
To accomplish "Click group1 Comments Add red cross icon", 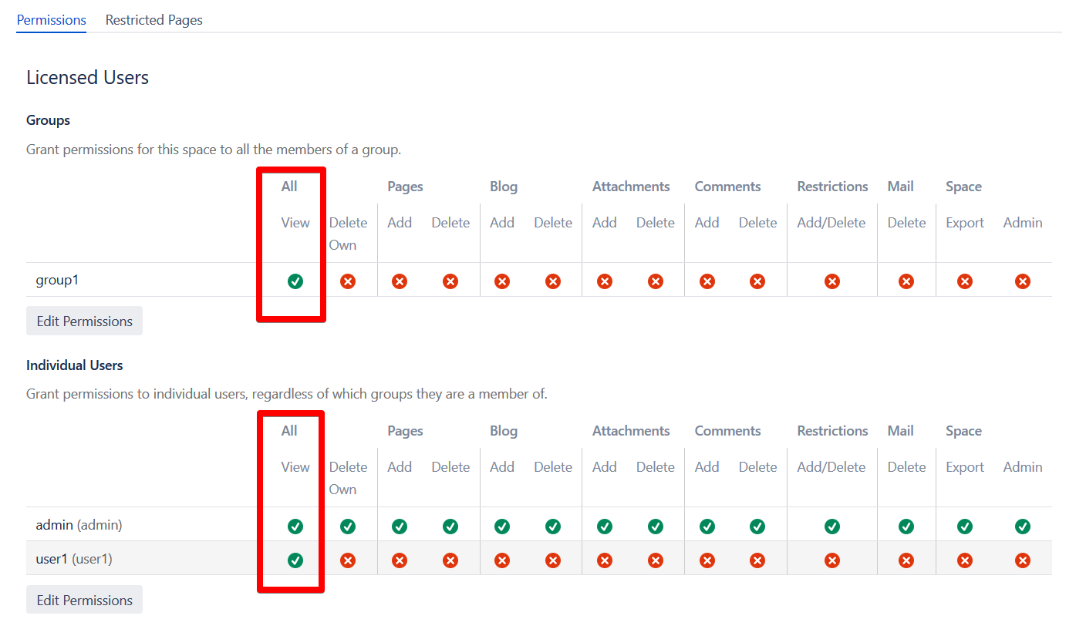I will point(707,281).
